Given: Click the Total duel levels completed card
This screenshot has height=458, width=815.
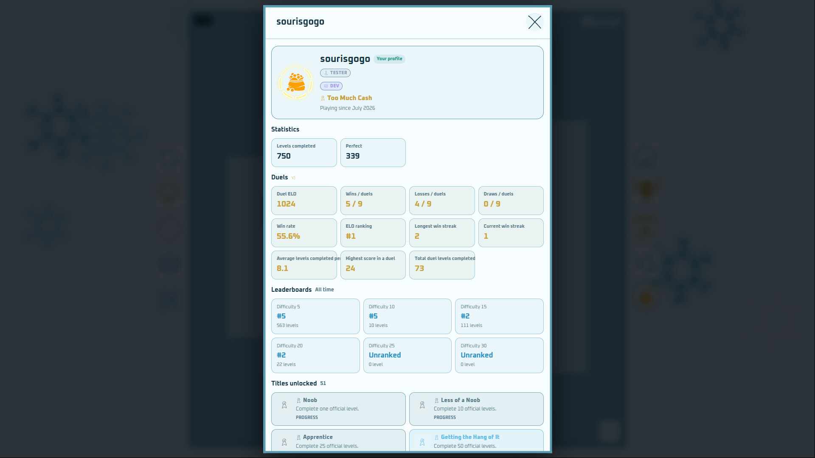Looking at the screenshot, I should click(x=442, y=265).
